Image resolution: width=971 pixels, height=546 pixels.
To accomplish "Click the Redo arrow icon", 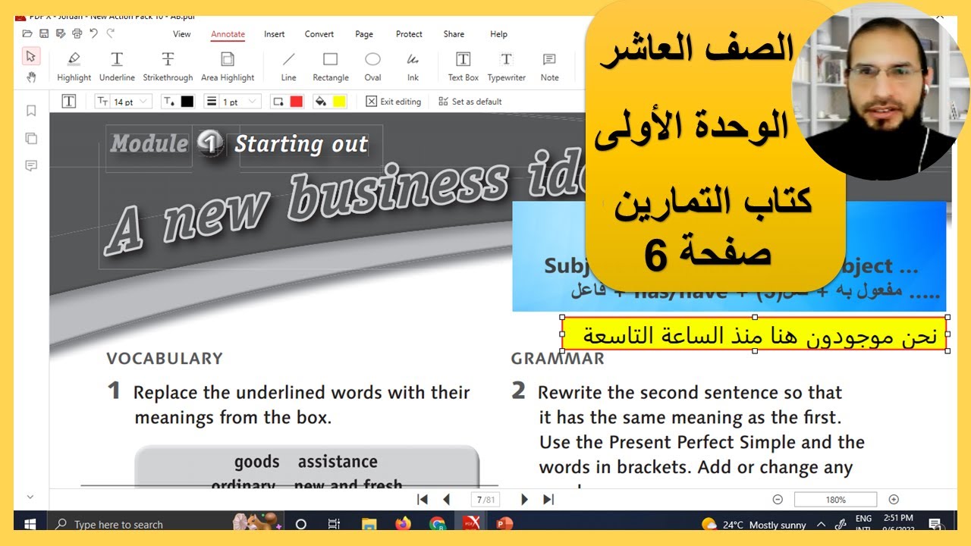I will pos(111,33).
